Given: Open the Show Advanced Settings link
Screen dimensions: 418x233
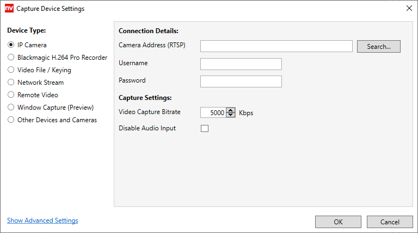Looking at the screenshot, I should (42, 221).
